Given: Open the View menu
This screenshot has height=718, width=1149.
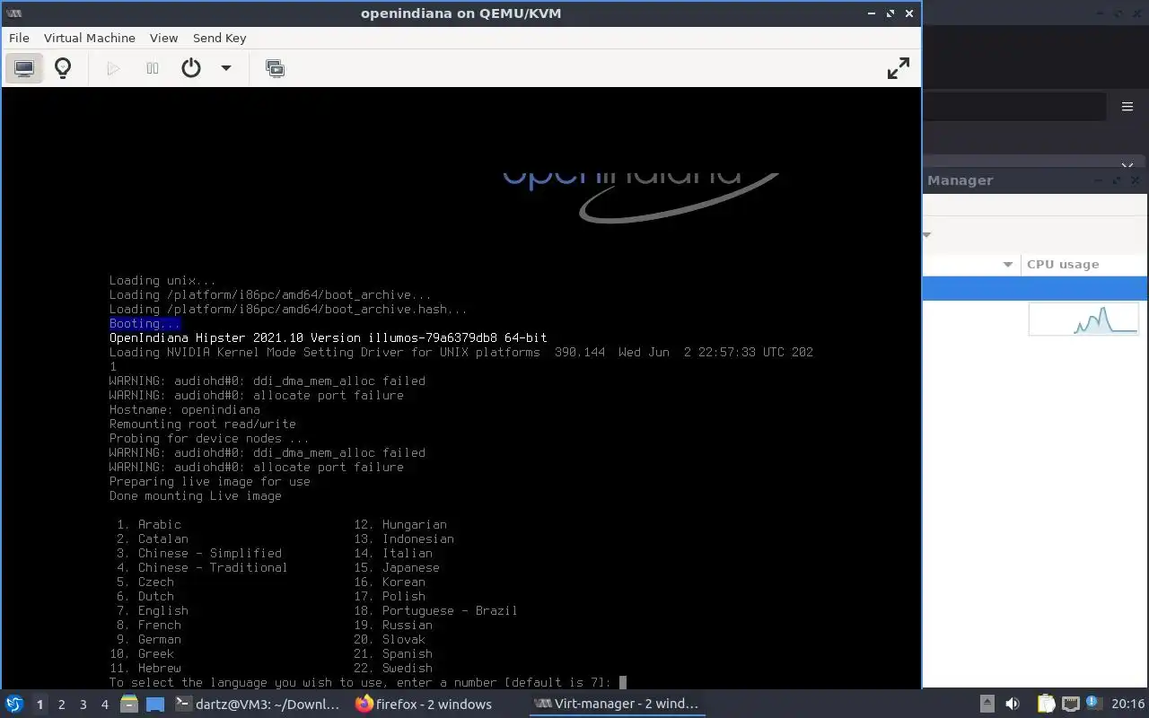Looking at the screenshot, I should tap(163, 38).
